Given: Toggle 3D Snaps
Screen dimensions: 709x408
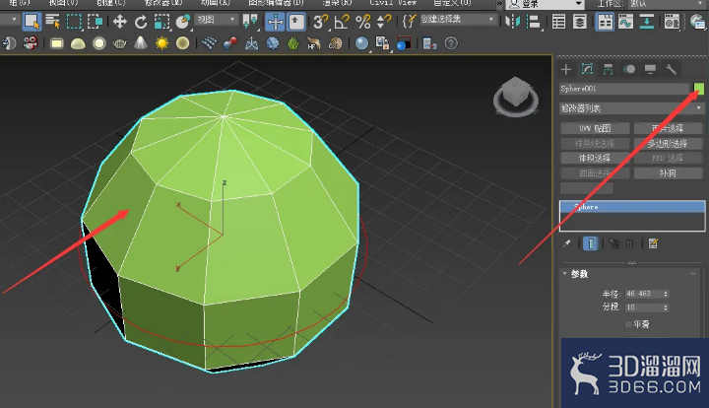Looking at the screenshot, I should (320, 22).
